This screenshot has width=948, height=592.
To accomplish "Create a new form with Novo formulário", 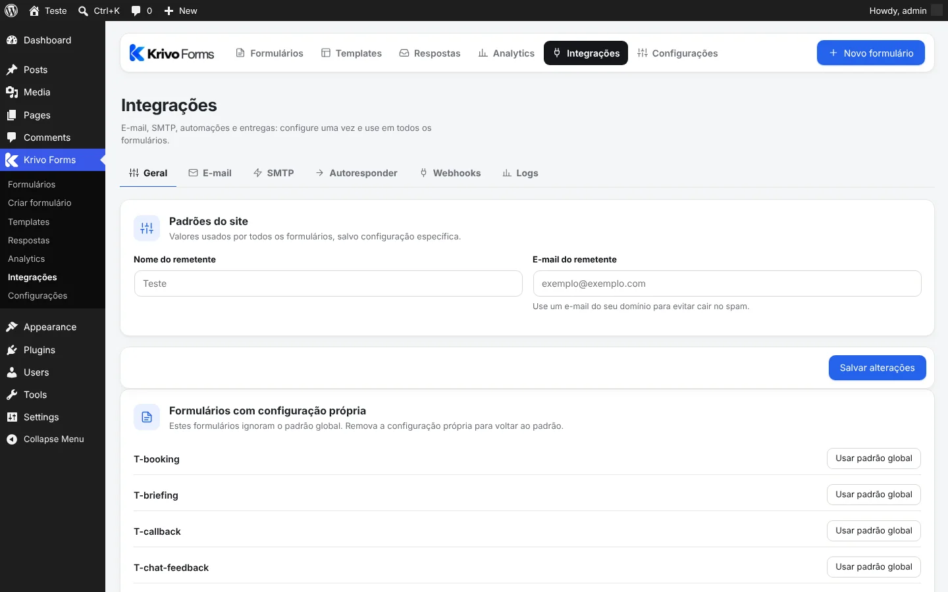I will click(871, 53).
